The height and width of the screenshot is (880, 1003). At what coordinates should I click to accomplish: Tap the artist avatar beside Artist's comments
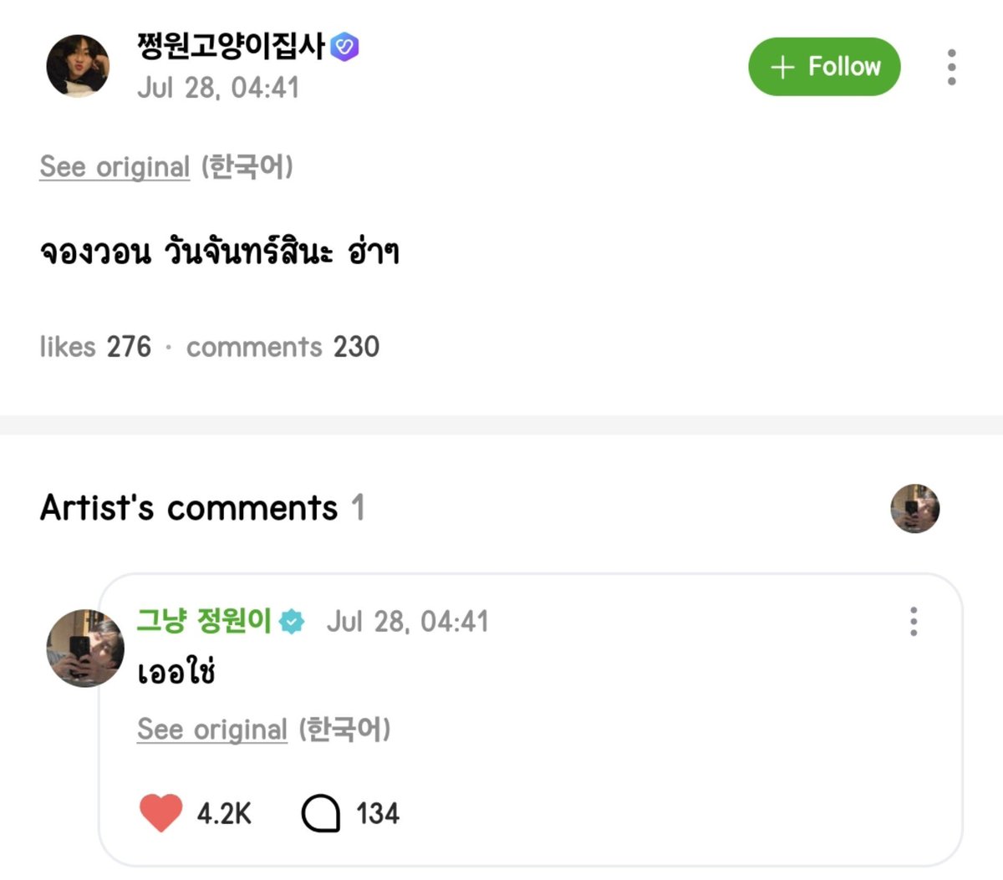tap(915, 508)
